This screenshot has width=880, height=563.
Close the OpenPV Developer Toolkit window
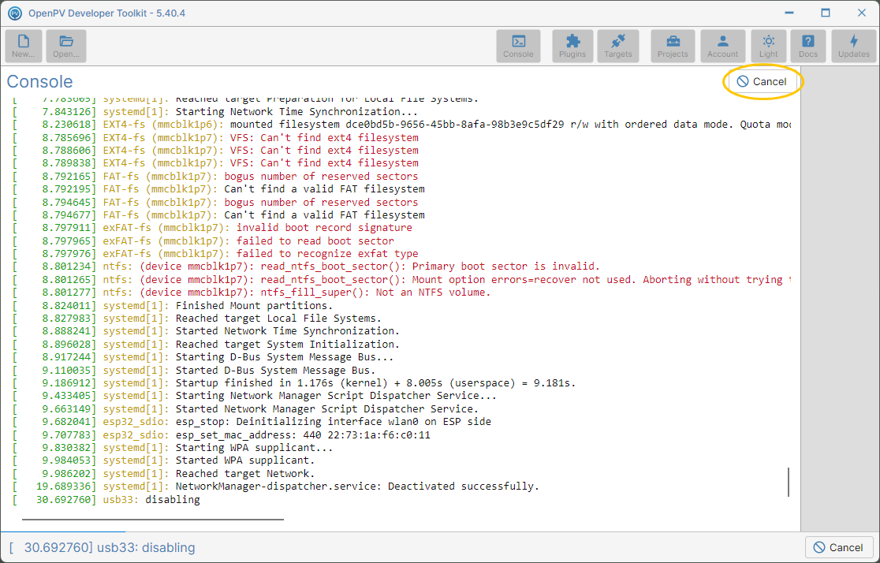click(x=862, y=13)
